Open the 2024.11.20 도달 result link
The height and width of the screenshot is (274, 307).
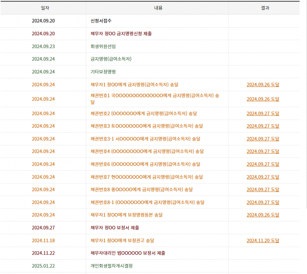(263, 241)
